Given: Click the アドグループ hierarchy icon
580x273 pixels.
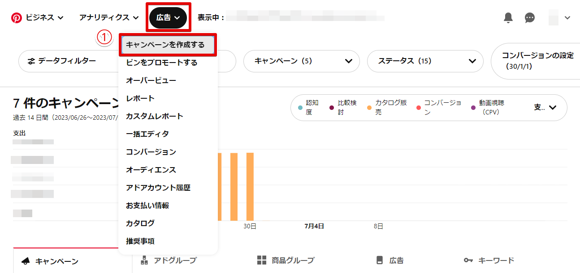Looking at the screenshot, I should coord(144,260).
